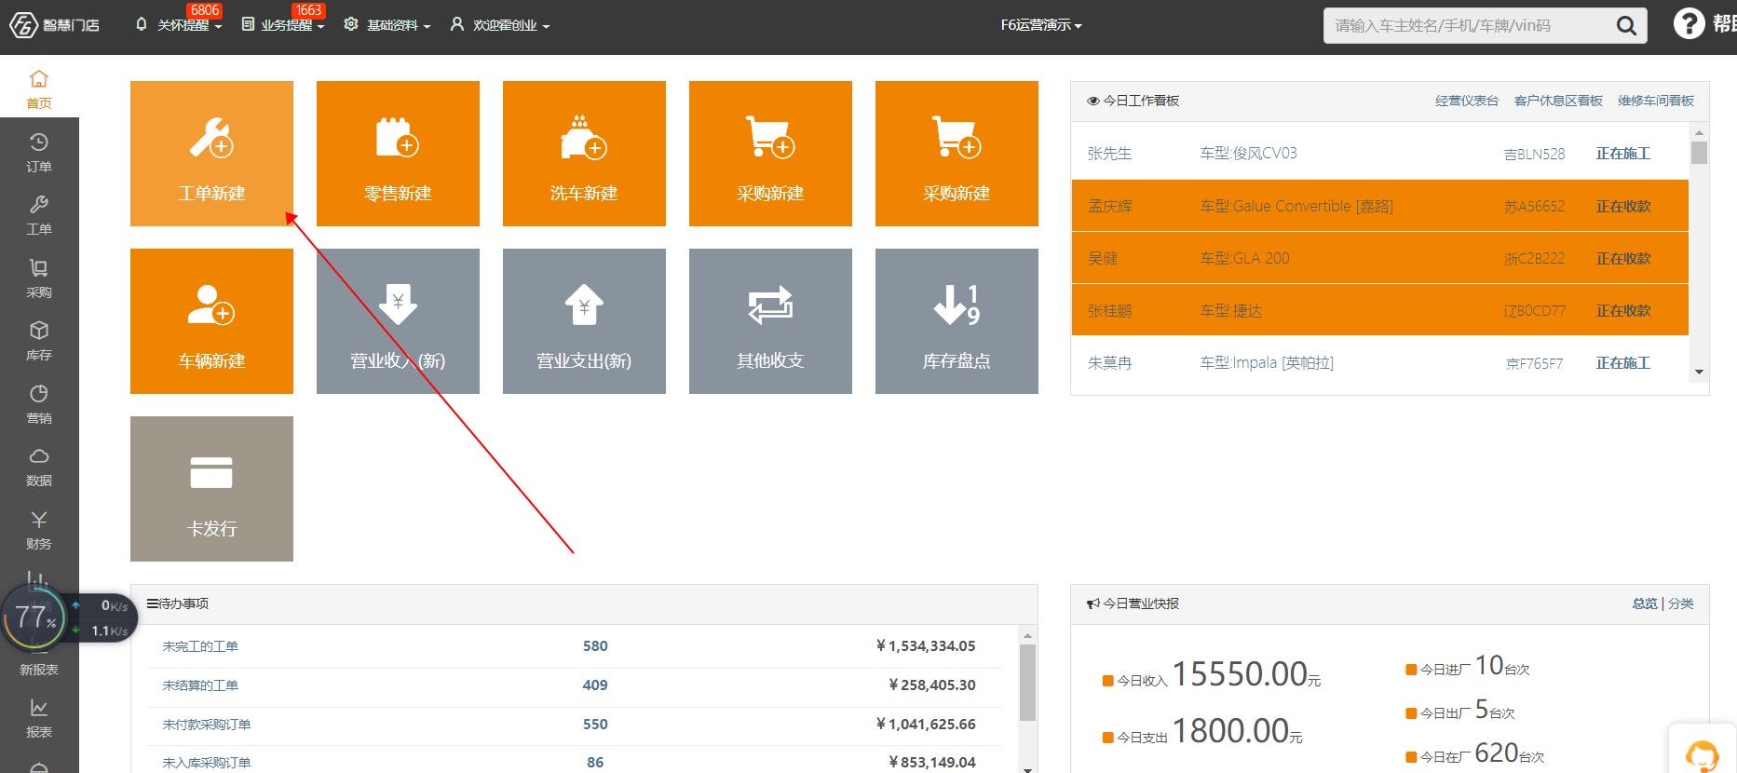Click the 朱莫冉 Impala row
Image resolution: width=1737 pixels, height=773 pixels.
[1380, 362]
